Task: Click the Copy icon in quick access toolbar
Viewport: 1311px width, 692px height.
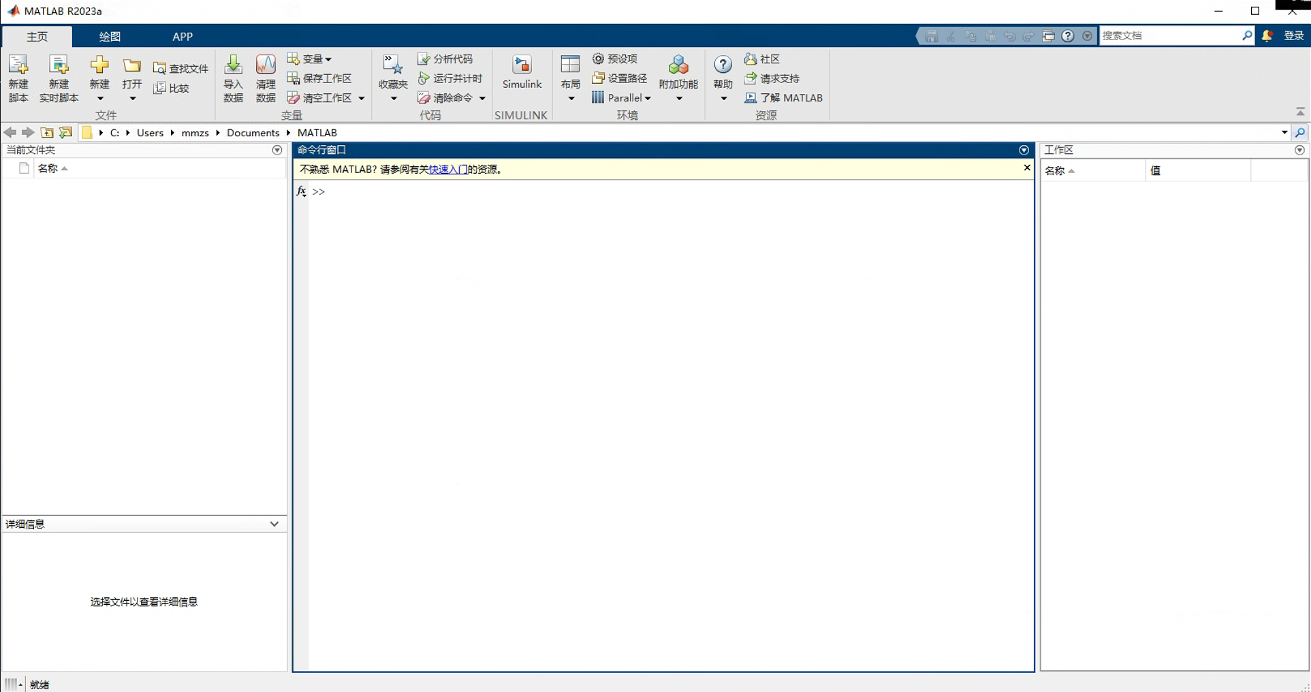Action: (x=971, y=36)
